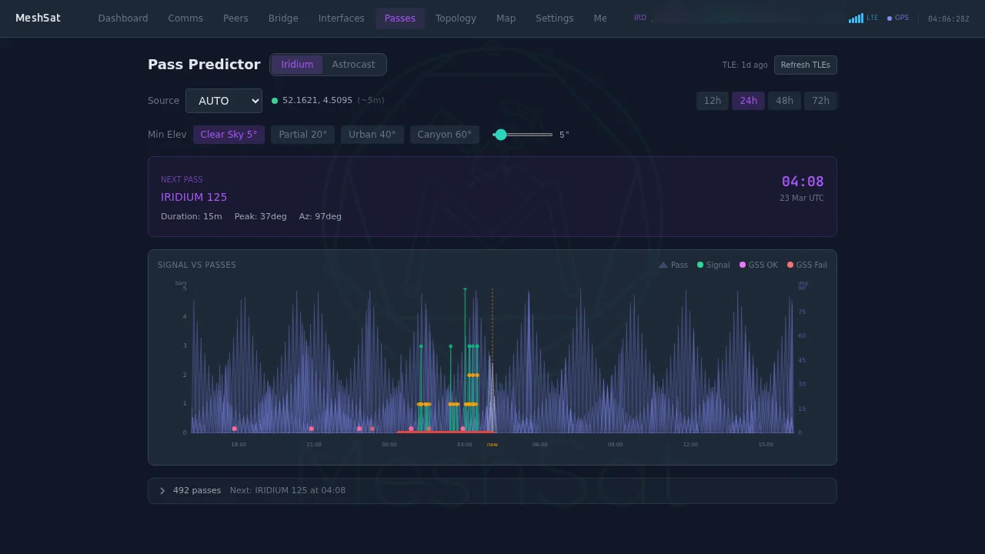Open the Bridge menu item
Image resolution: width=985 pixels, height=554 pixels.
coord(282,18)
